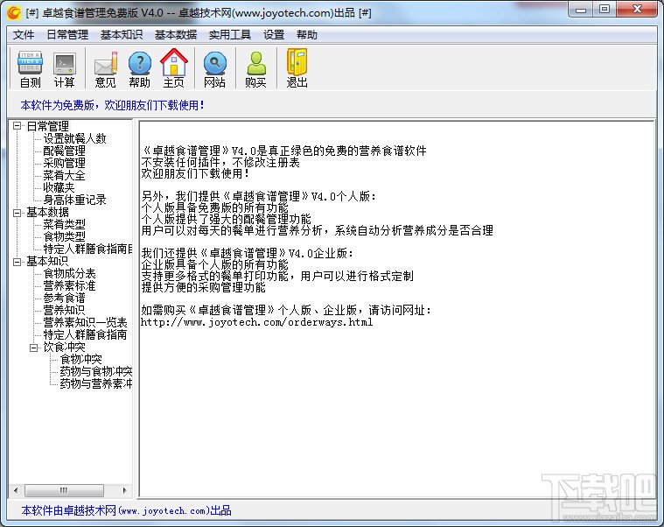The image size is (664, 527).
Task: Select 营养素知识一览表 in the tree
Action: pos(85,323)
